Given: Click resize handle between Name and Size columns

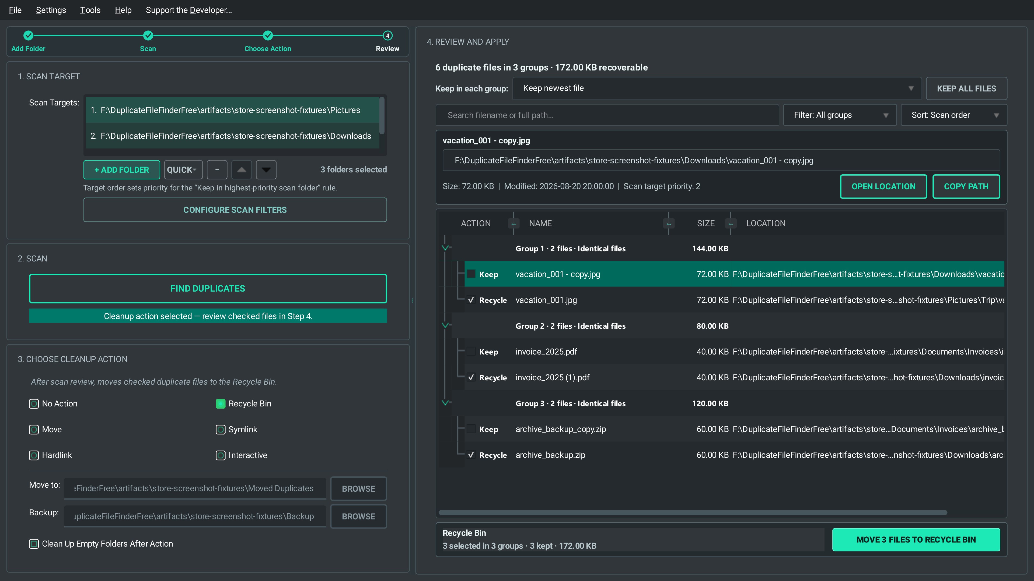Looking at the screenshot, I should [668, 224].
